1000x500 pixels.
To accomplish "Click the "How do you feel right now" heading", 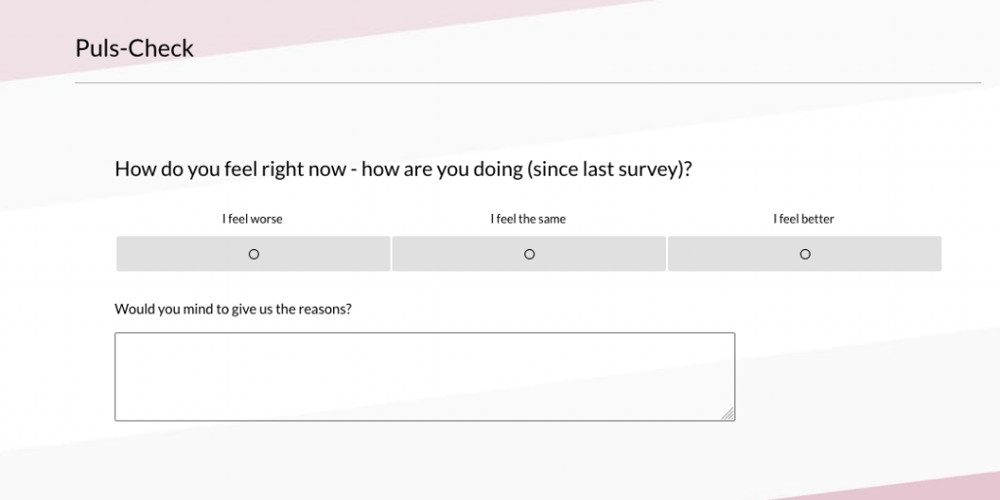I will click(x=403, y=169).
